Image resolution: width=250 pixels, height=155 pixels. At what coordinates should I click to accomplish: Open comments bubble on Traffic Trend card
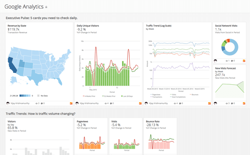tap(180, 103)
